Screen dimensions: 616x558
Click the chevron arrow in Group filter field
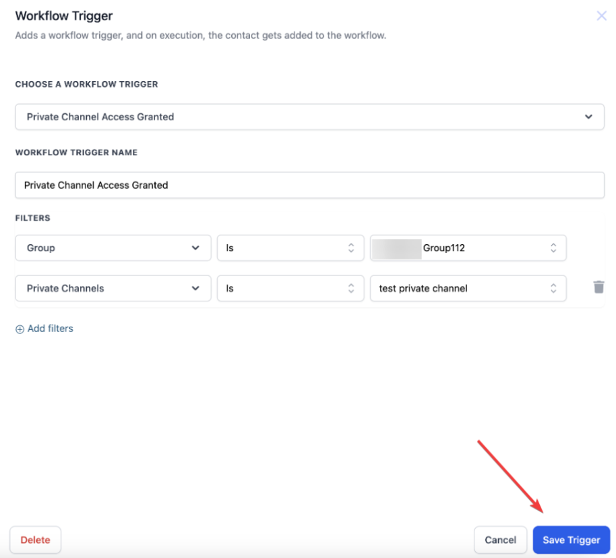[x=195, y=248]
